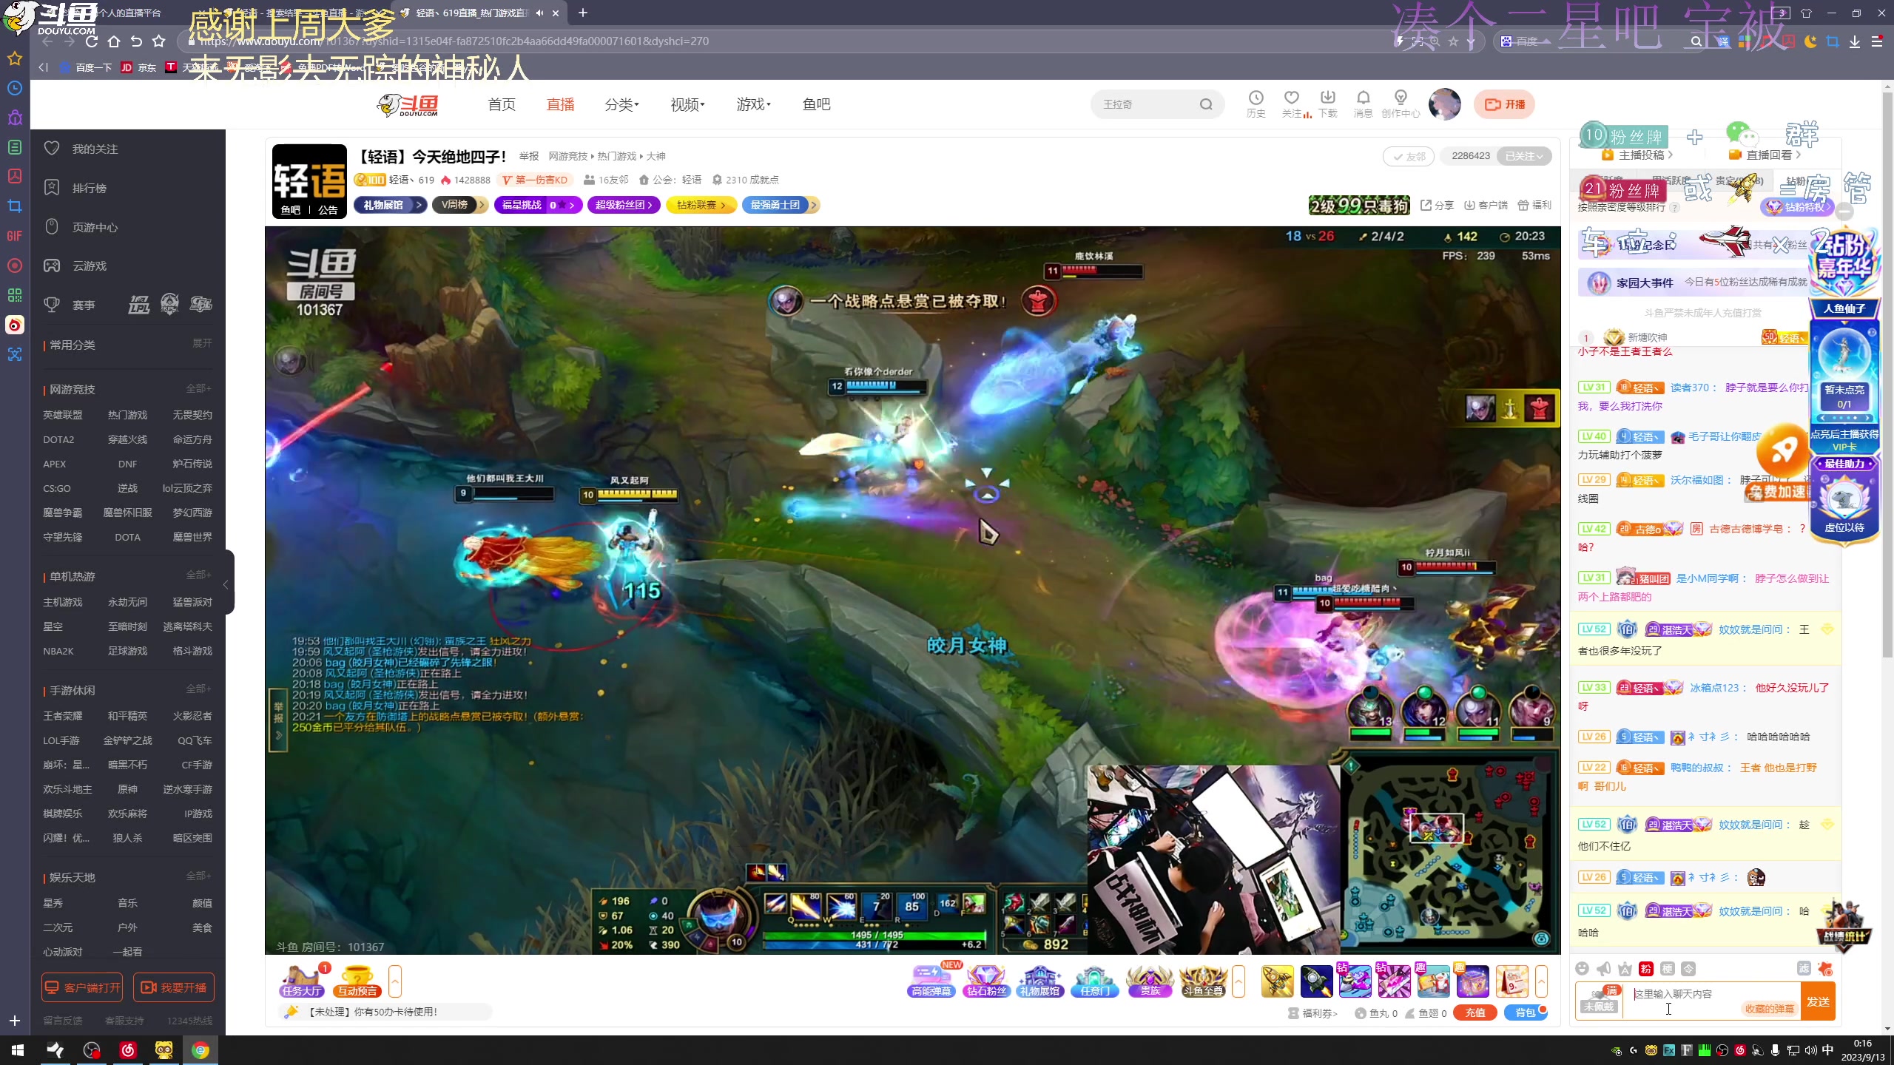Show all 单机热游 categories via 全部+
This screenshot has height=1065, width=1894.
[198, 575]
